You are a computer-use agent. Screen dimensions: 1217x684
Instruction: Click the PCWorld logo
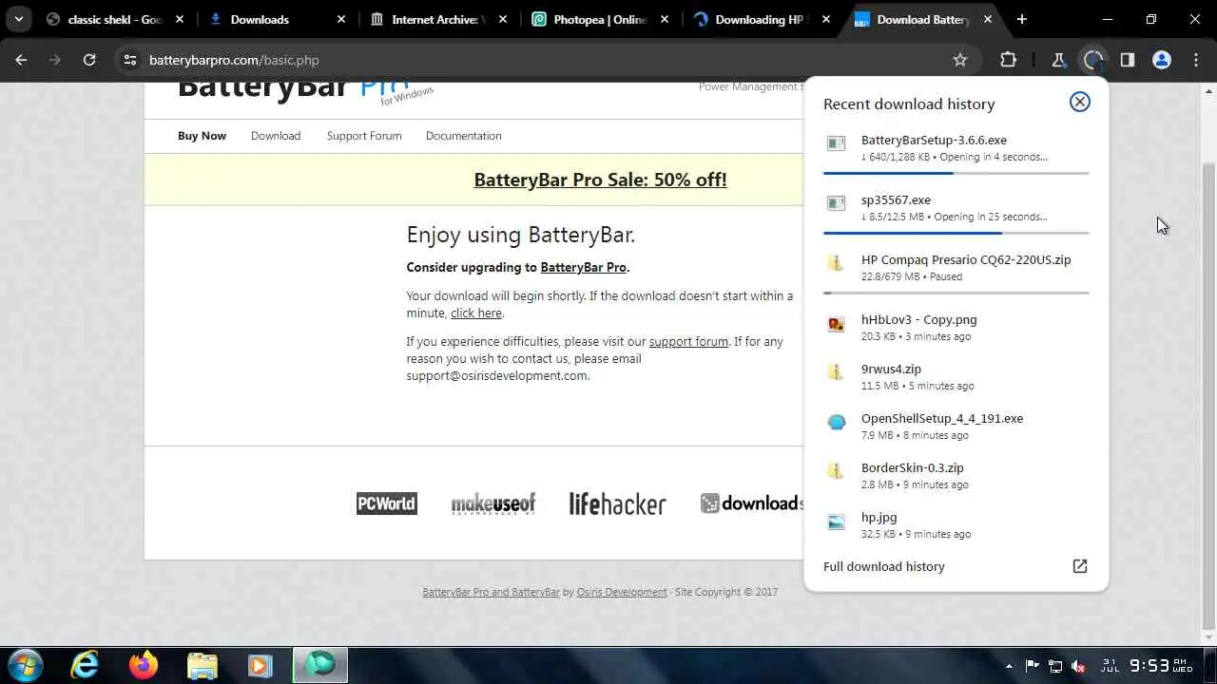[386, 503]
